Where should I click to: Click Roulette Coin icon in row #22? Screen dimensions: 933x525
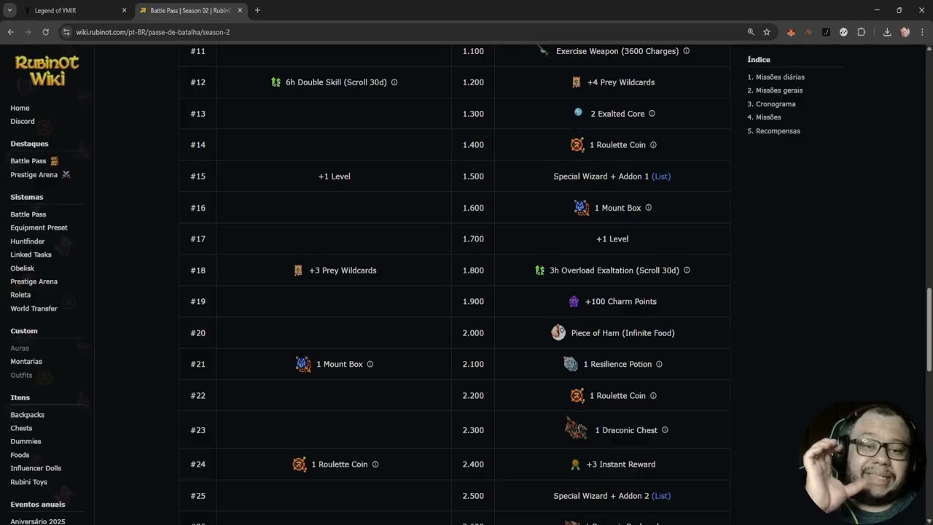click(x=577, y=396)
